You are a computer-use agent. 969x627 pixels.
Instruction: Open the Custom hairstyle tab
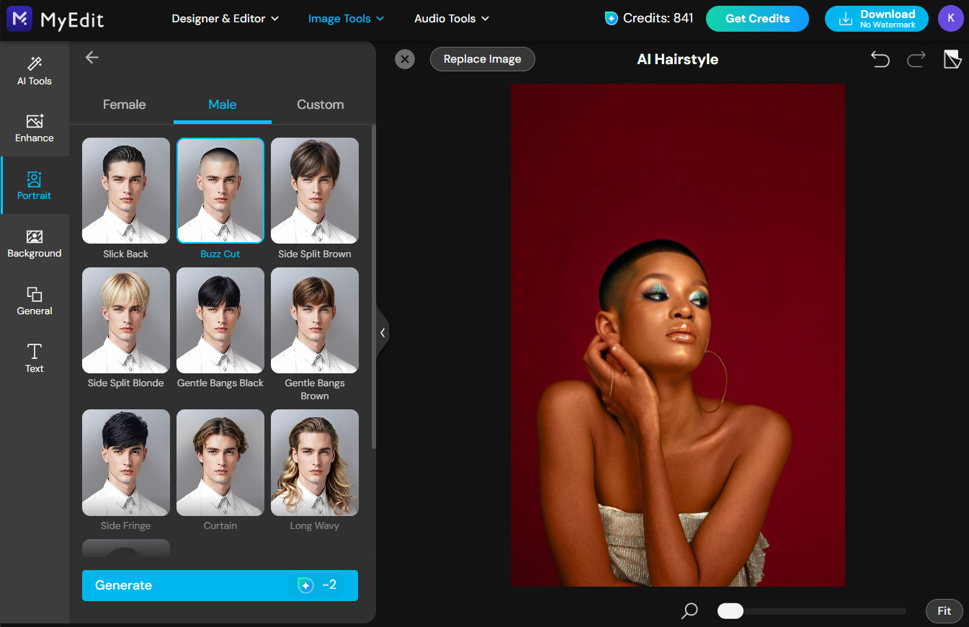(x=320, y=104)
